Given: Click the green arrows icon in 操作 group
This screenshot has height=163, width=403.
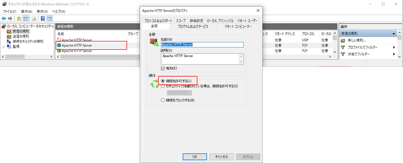Looking at the screenshot, I should coord(154,84).
